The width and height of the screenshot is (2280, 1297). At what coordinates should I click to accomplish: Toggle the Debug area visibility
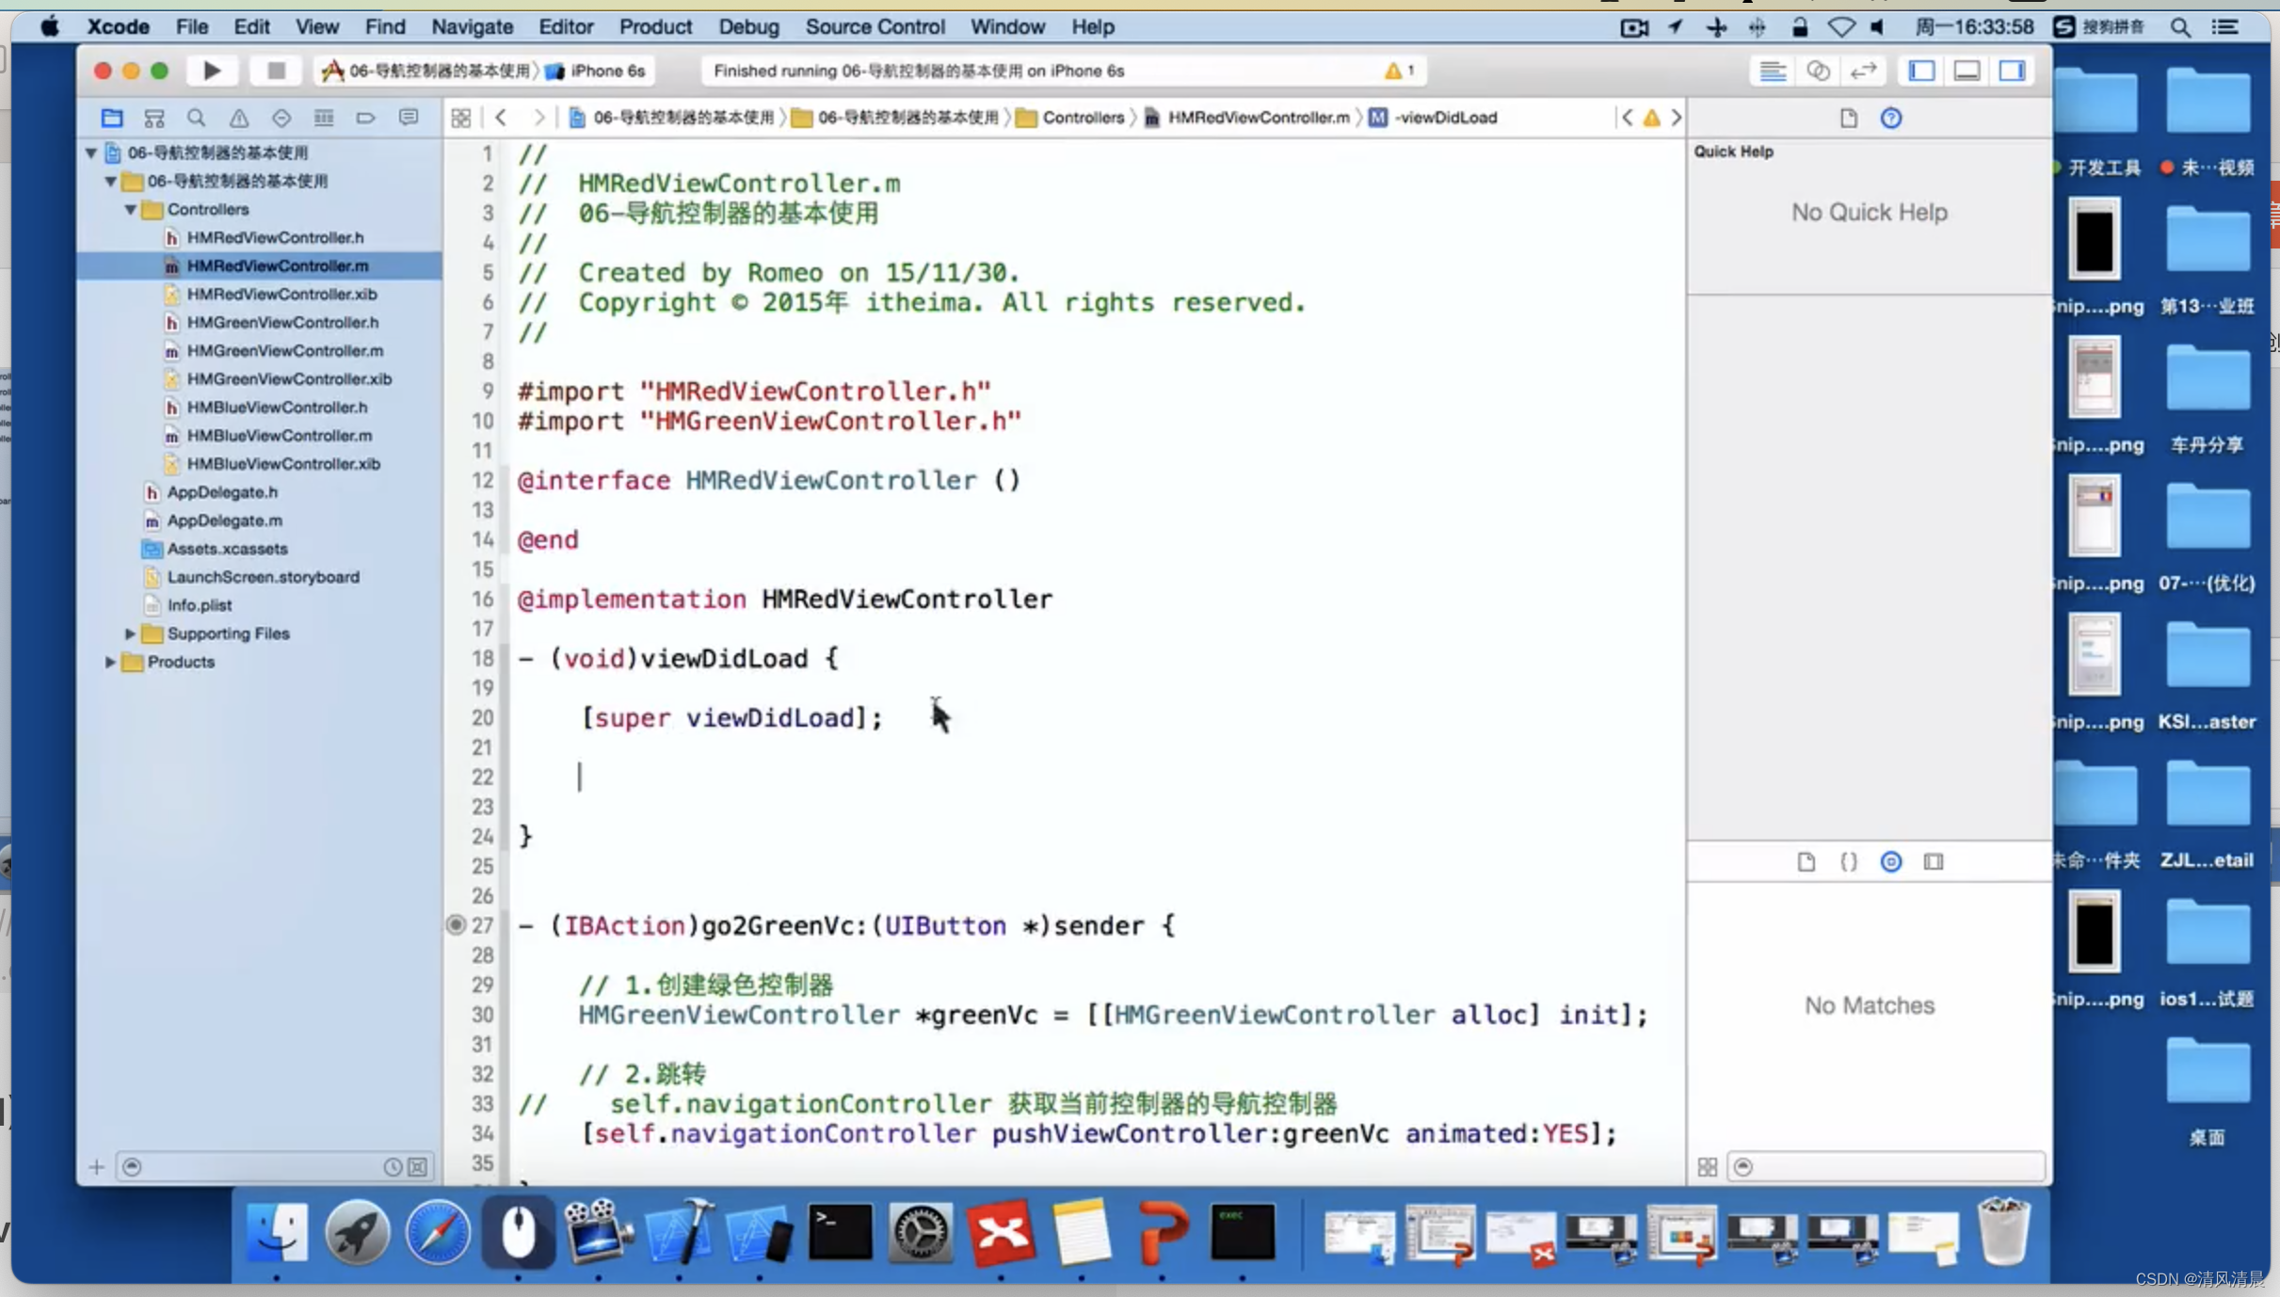click(1967, 71)
